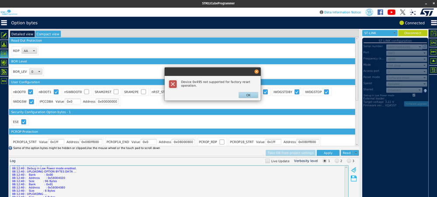Open the ST-LINK interface dropdown
437x197 pixels.
pos(380,33)
